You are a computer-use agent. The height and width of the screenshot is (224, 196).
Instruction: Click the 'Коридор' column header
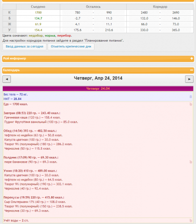pos(160,7)
